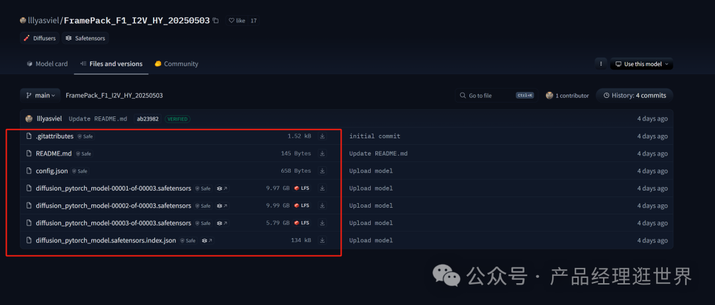This screenshot has height=305, width=715.
Task: View History: 4 commits
Action: 634,95
